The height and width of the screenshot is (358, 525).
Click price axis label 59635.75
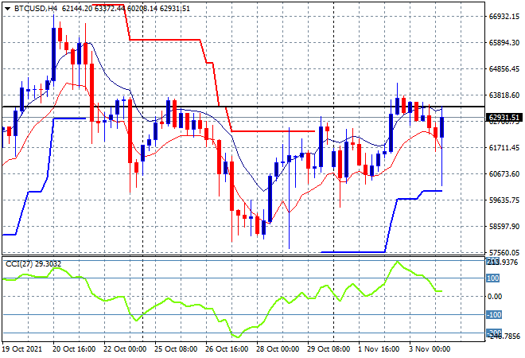[504, 200]
